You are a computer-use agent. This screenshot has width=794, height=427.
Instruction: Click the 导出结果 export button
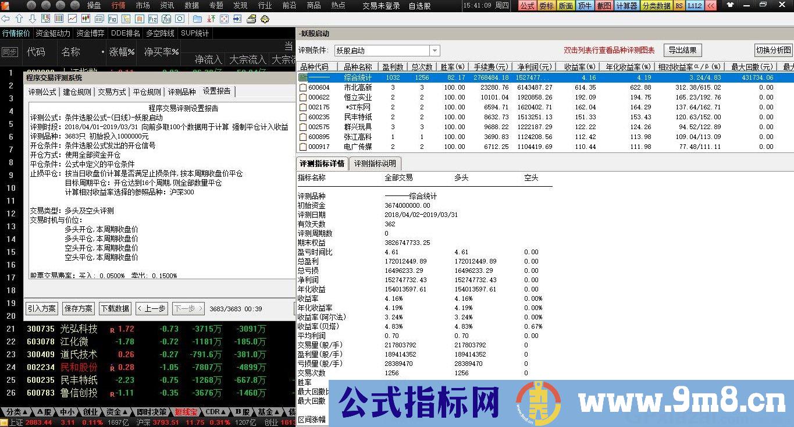coord(682,50)
